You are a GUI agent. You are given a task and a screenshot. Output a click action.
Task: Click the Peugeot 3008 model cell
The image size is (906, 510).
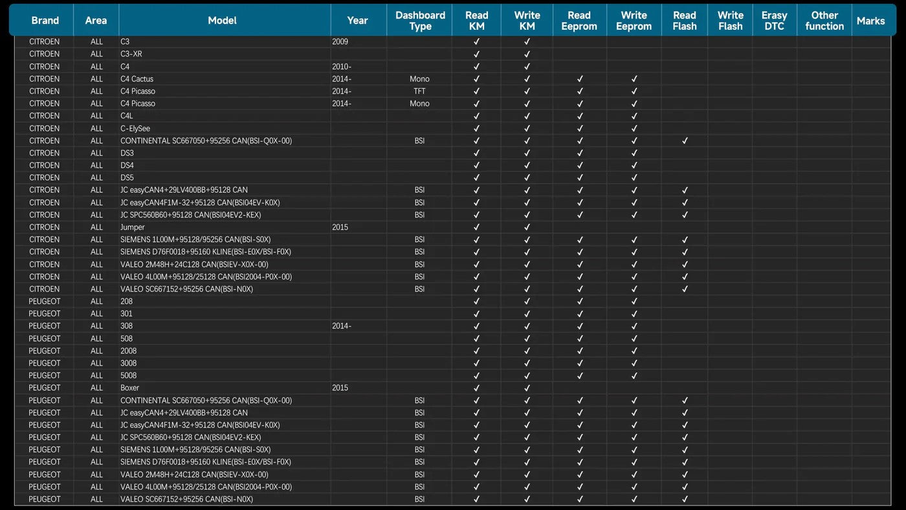[225, 363]
